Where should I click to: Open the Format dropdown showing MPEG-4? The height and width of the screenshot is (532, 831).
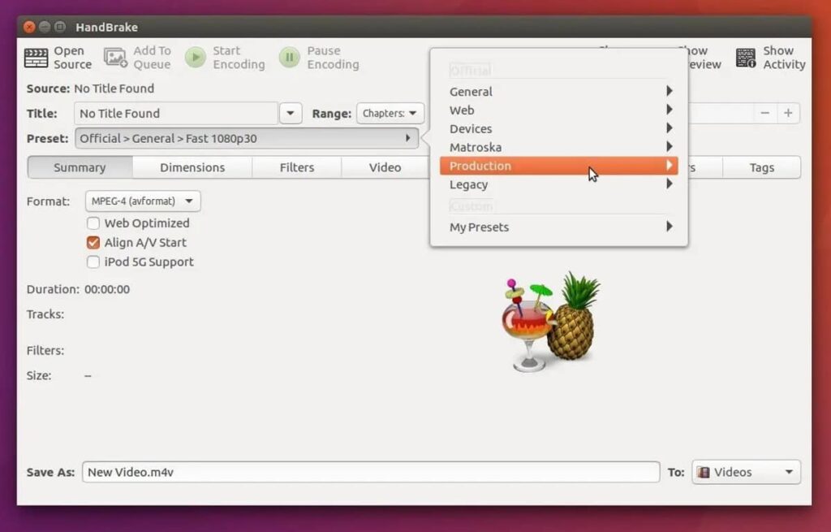point(143,201)
